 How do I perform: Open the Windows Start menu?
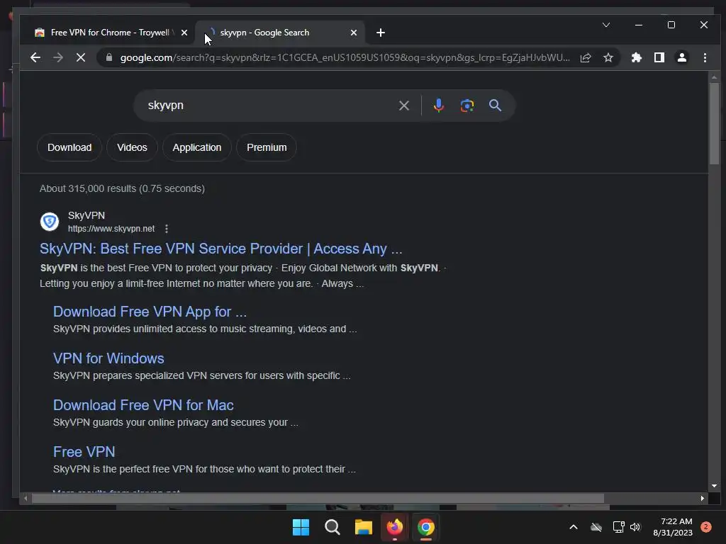(301, 527)
